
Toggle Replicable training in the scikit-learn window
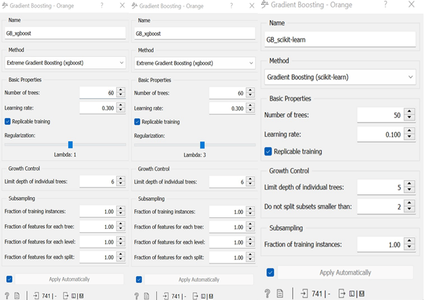(269, 151)
